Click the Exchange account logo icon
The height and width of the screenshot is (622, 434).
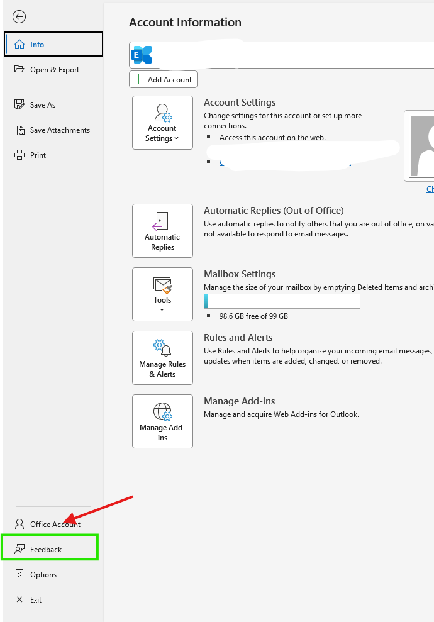pyautogui.click(x=142, y=55)
